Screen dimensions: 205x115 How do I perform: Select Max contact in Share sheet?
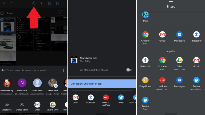tap(145, 17)
